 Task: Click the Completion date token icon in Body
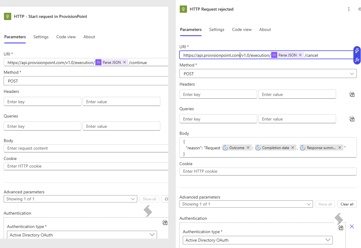(258, 148)
